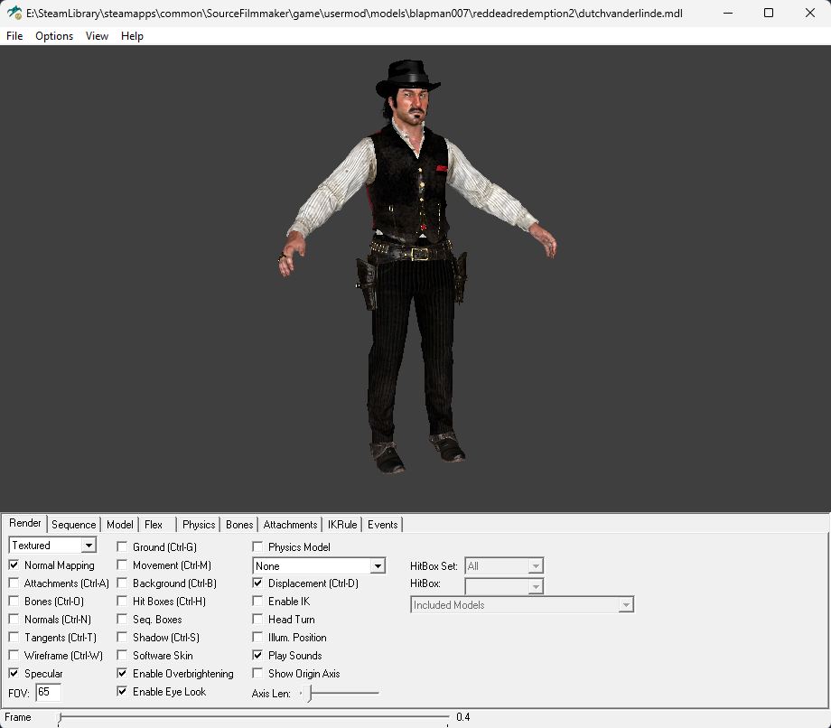Enable Shadow (Ctrl-S) checkbox

point(122,638)
